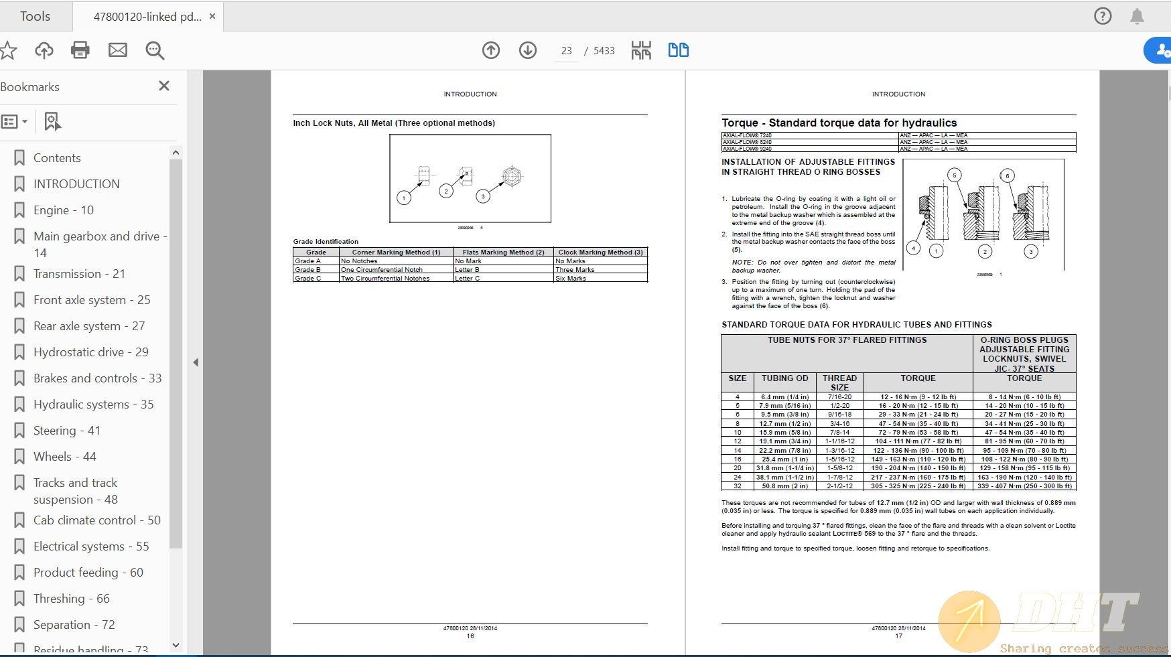Click the page number input field
The image size is (1171, 657).
point(567,51)
